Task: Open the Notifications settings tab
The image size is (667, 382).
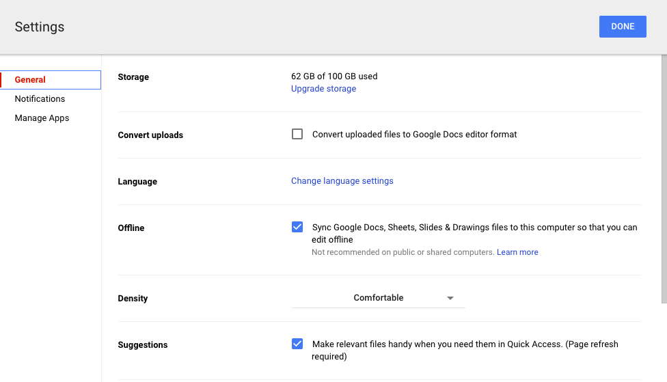Action: pyautogui.click(x=40, y=98)
